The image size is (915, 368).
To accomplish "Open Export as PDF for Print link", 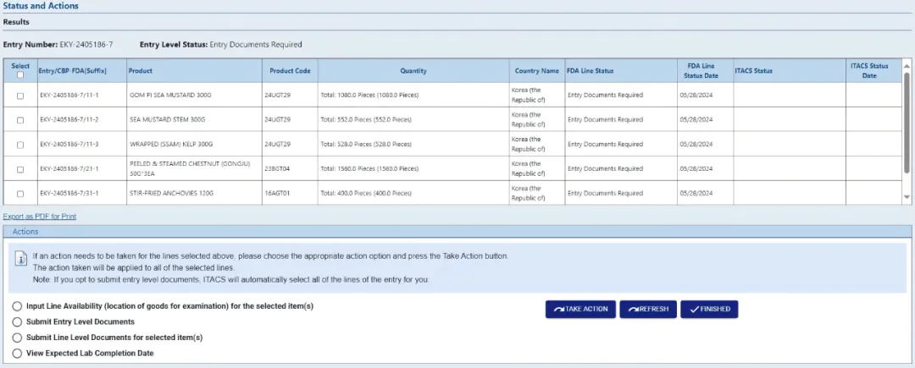I will coord(40,217).
